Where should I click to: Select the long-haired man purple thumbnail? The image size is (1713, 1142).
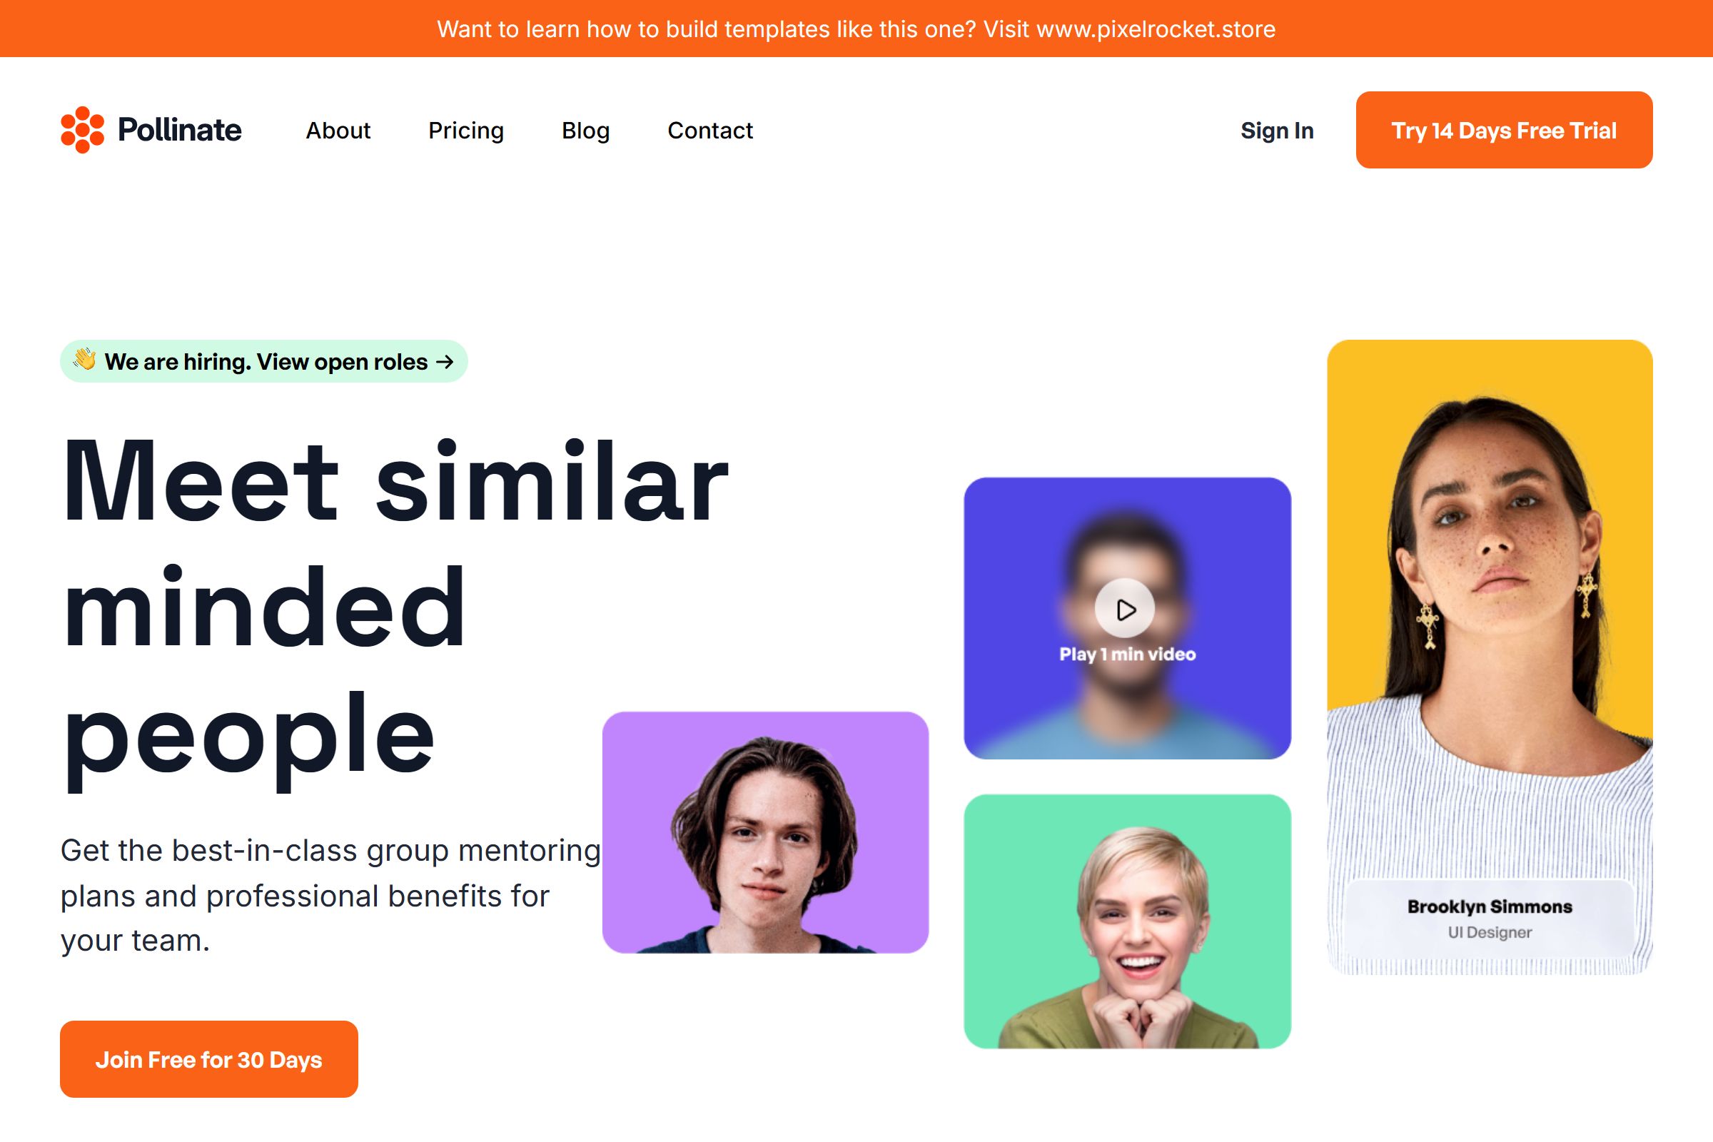(x=765, y=832)
